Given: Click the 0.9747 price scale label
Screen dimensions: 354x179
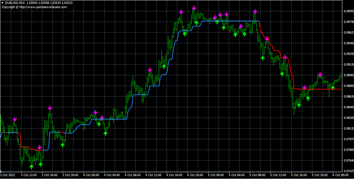Looking at the screenshot, I should (348, 171).
